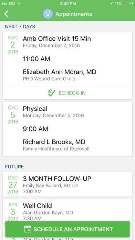Select the Dec 2 2016 date label

coord(13,44)
